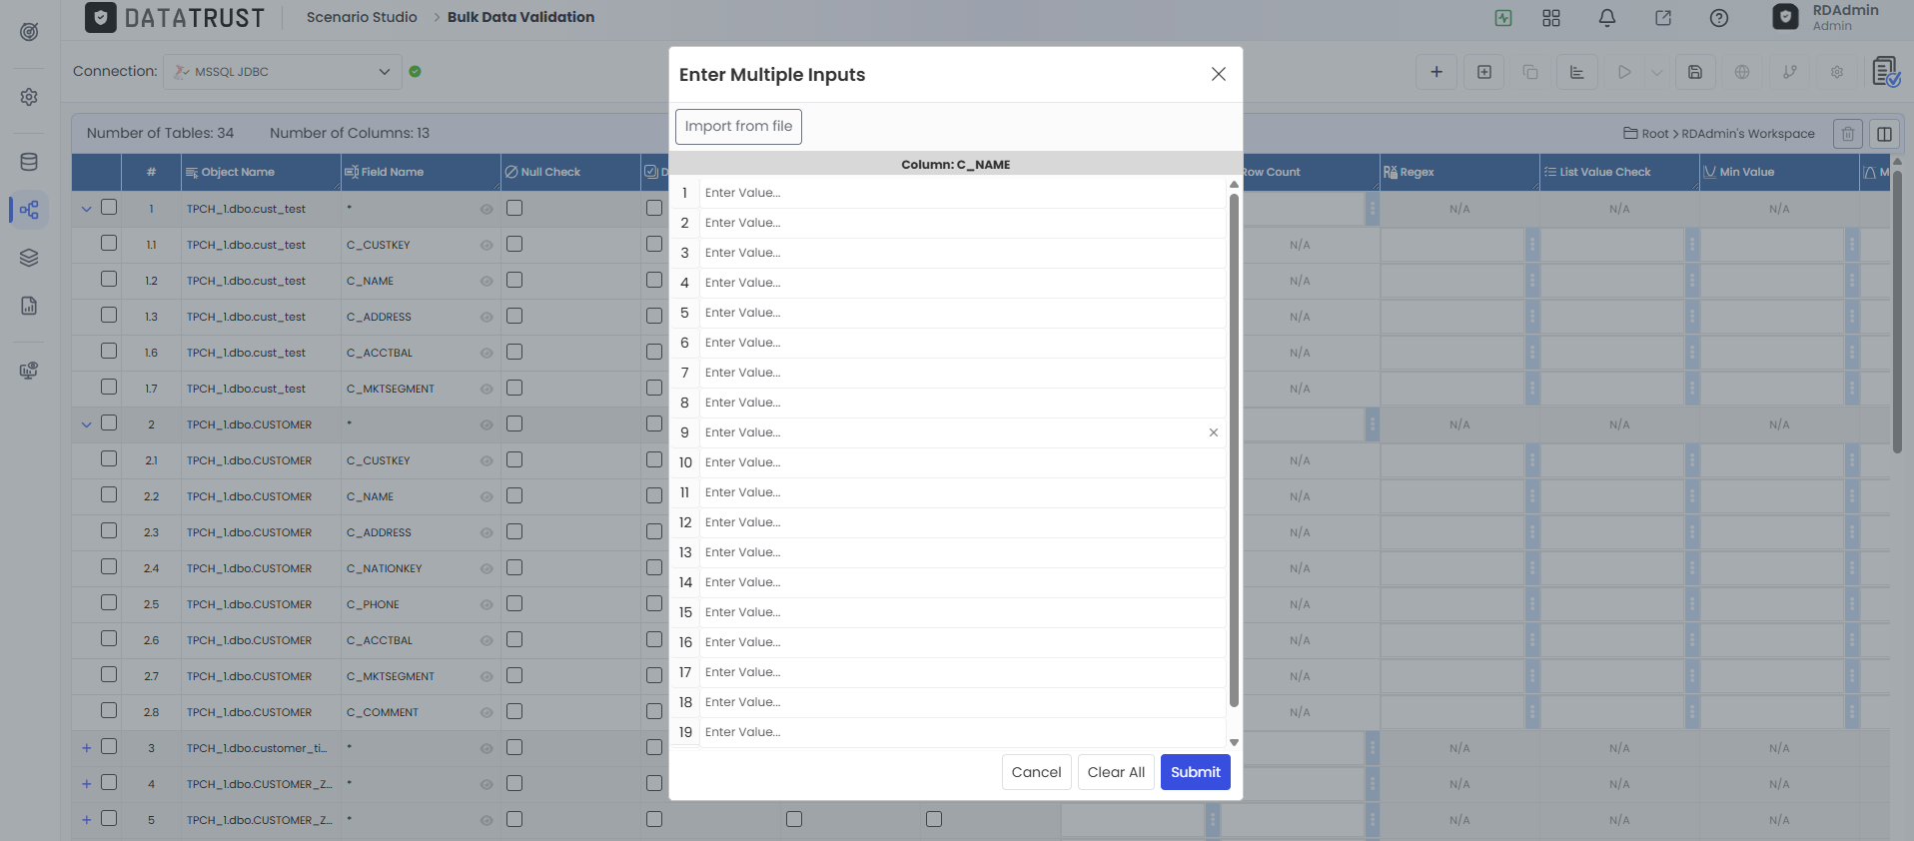The height and width of the screenshot is (841, 1914).
Task: Check Null Check box for C_PHONE row
Action: (x=514, y=603)
